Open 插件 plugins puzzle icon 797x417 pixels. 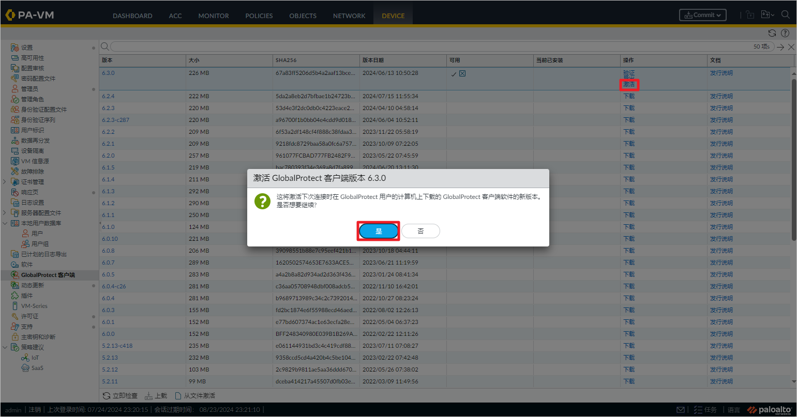click(x=15, y=296)
